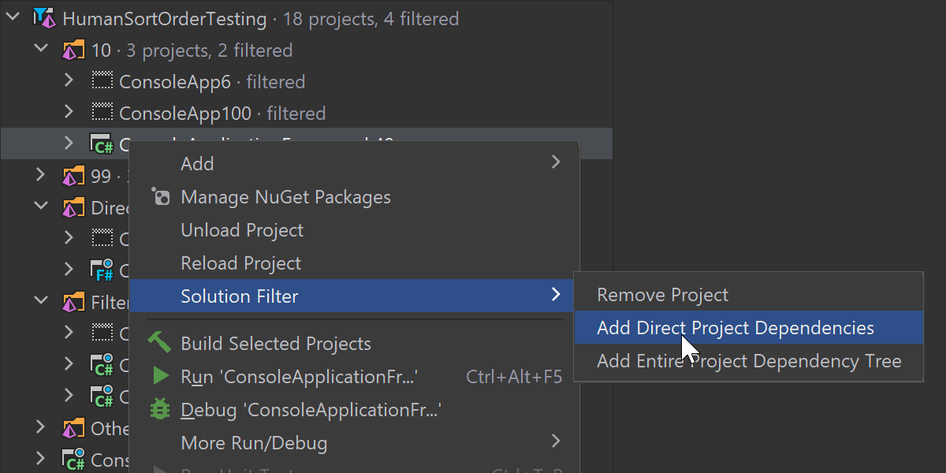Expand the ConsoleApp6 project node
The width and height of the screenshot is (946, 473).
coord(69,80)
